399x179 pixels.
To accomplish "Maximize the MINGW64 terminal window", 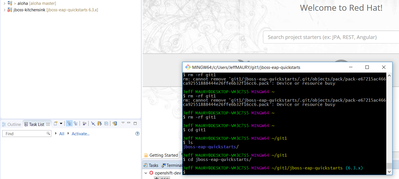I will coord(367,67).
